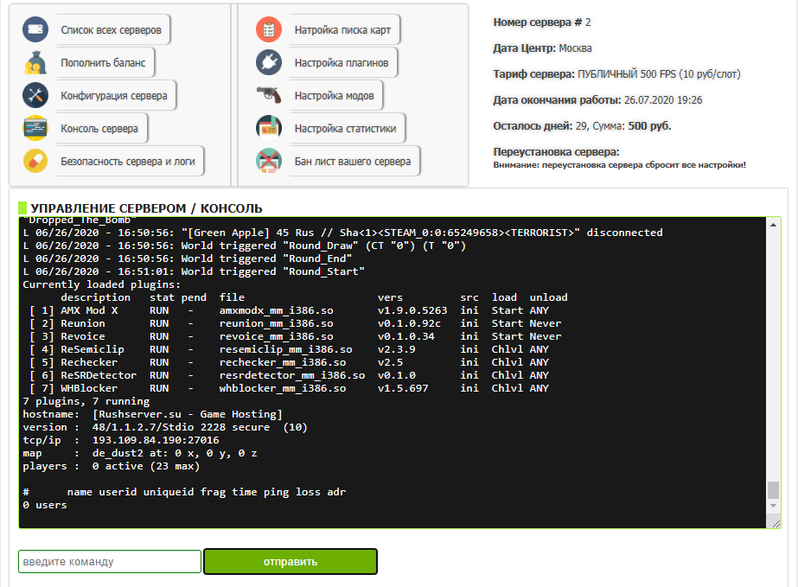Open Настройка модов
Image resolution: width=798 pixels, height=587 pixels.
click(x=335, y=95)
